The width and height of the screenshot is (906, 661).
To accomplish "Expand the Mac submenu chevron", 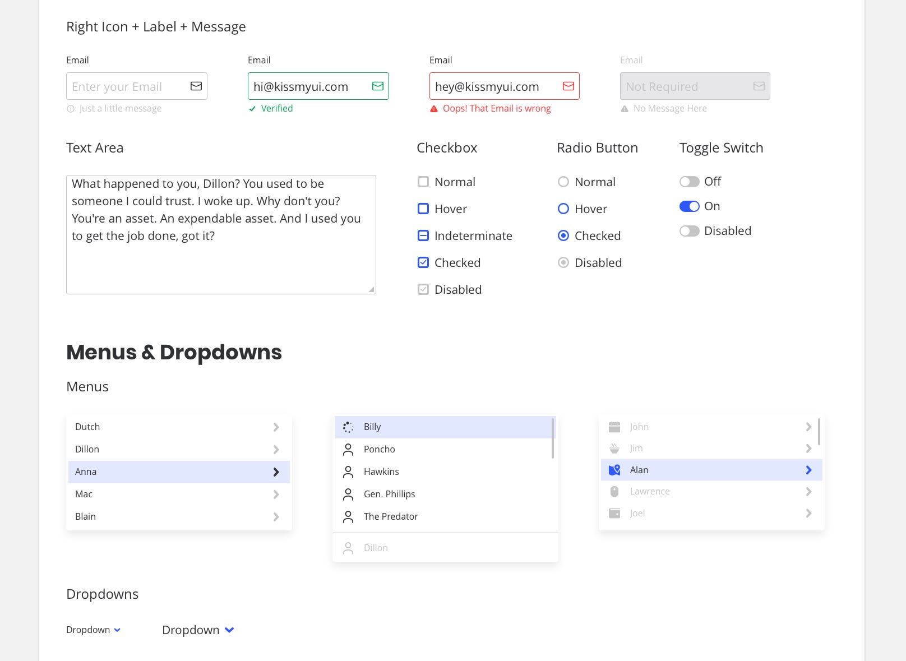I will [276, 494].
